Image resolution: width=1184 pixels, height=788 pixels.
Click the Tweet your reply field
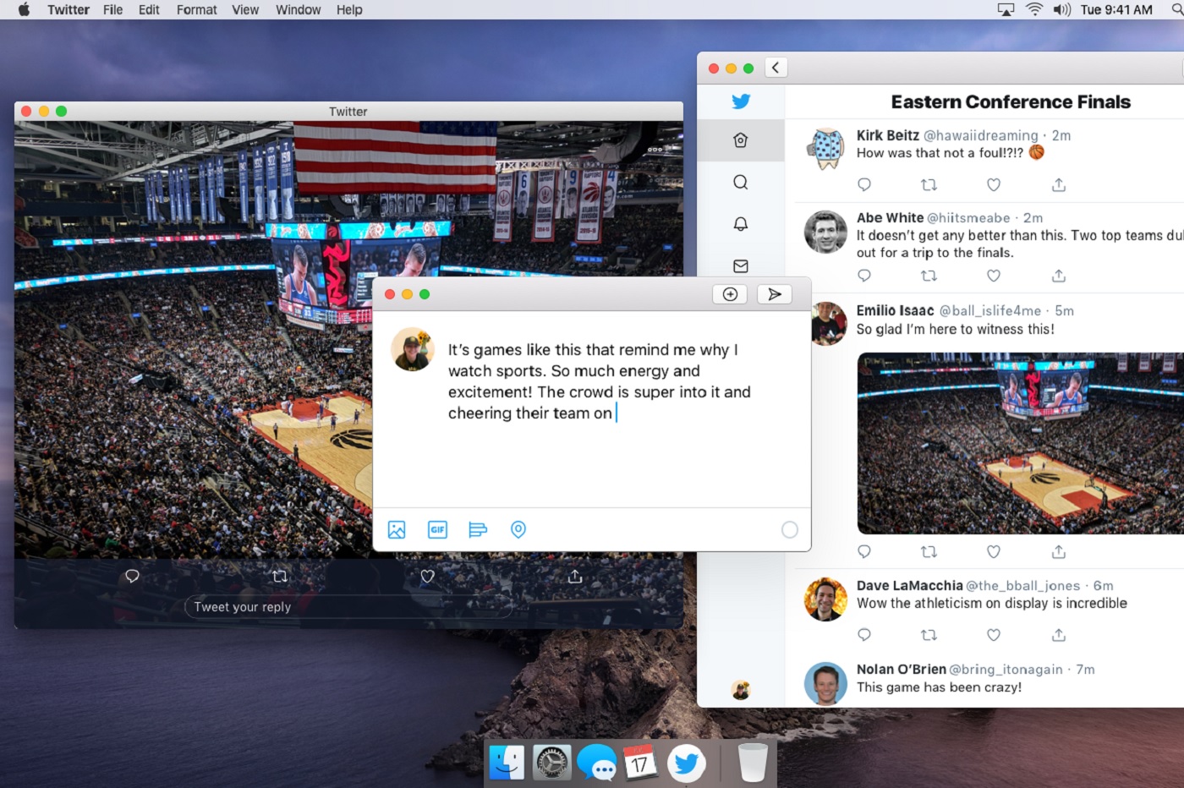coord(348,607)
